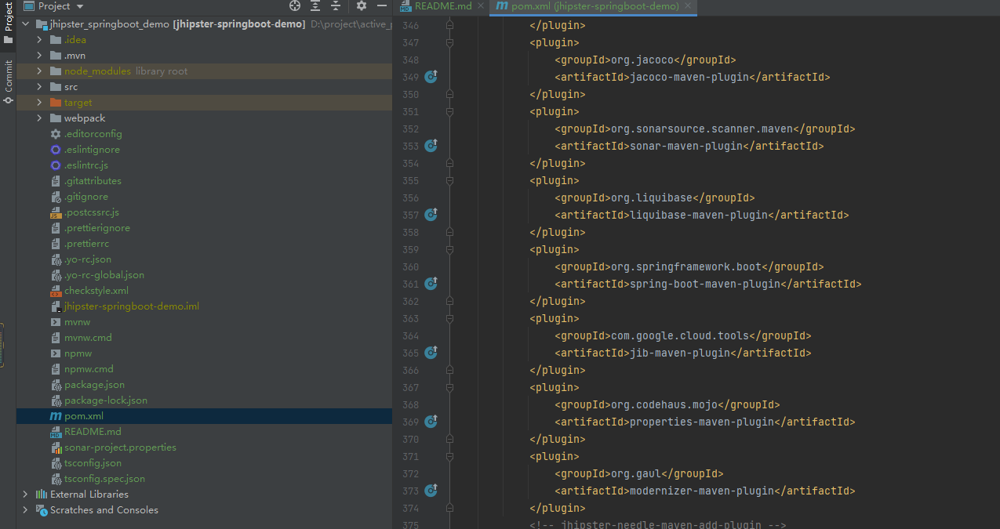The height and width of the screenshot is (529, 1000).
Task: Fold the plugin block starting at line 371
Action: click(450, 456)
